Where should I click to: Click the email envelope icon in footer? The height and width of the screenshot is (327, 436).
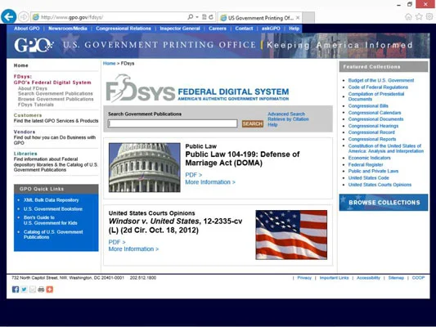tap(33, 289)
